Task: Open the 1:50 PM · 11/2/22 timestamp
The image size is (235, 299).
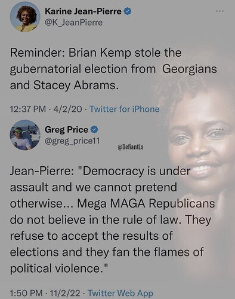Action: tap(45, 293)
